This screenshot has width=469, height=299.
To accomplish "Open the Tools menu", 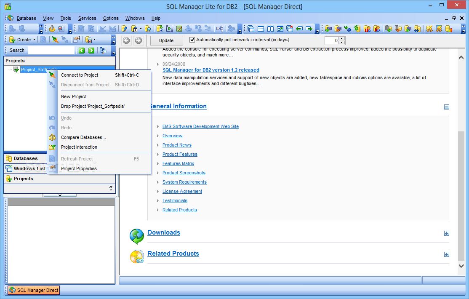I will coord(66,18).
